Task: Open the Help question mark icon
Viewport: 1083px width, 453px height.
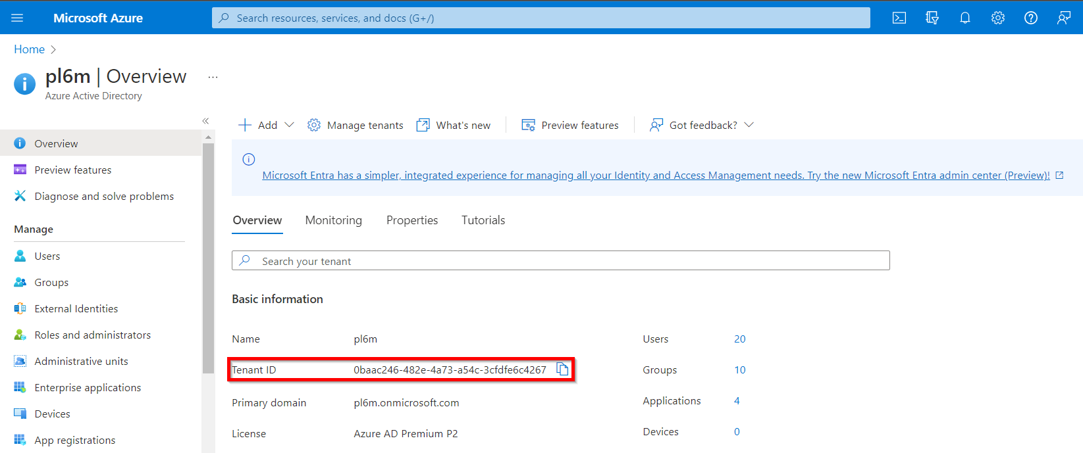Action: click(1031, 18)
